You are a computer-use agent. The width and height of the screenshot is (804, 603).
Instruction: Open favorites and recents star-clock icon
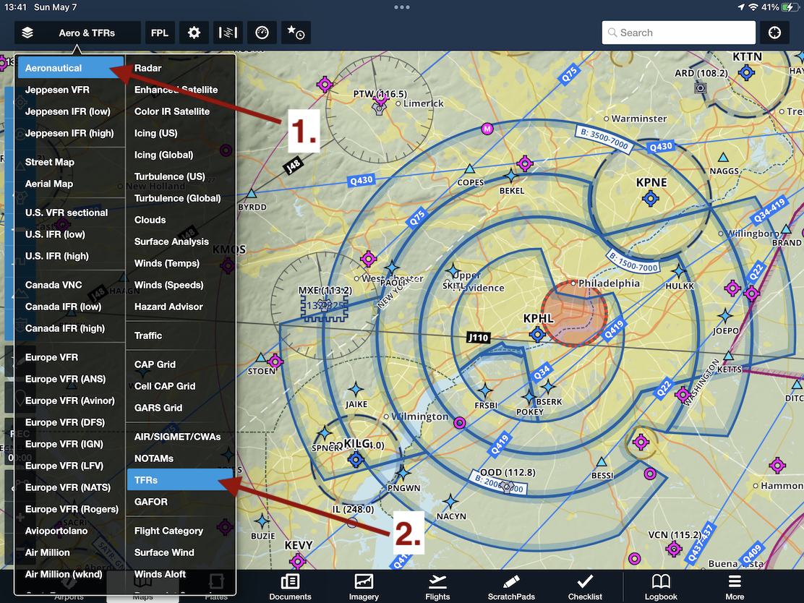click(296, 33)
